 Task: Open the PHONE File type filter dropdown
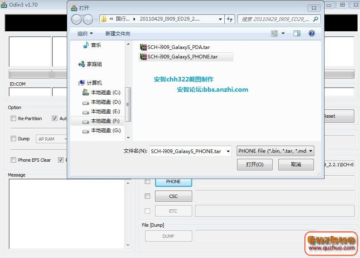coord(275,151)
